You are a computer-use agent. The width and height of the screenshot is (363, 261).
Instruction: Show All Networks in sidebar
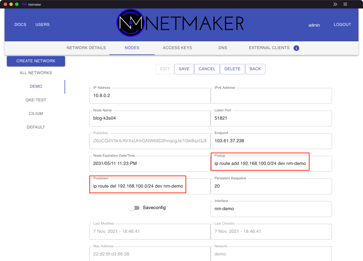tap(36, 73)
